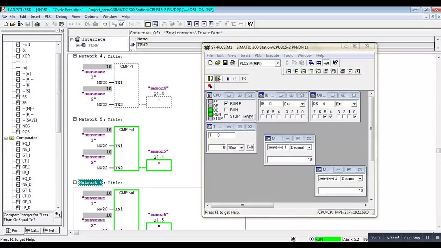This screenshot has width=441, height=248.
Task: Pause the PLCSIM simulation
Action: click(228, 79)
